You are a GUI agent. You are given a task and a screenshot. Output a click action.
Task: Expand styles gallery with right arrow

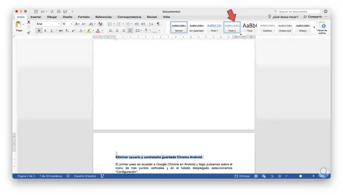pyautogui.click(x=314, y=27)
